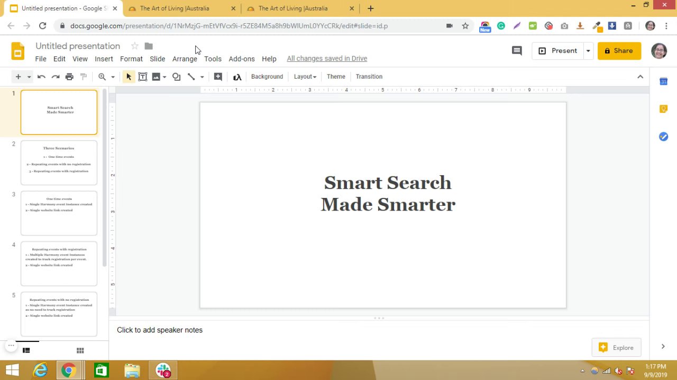Open the Format menu
This screenshot has height=380, width=677.
coord(131,59)
